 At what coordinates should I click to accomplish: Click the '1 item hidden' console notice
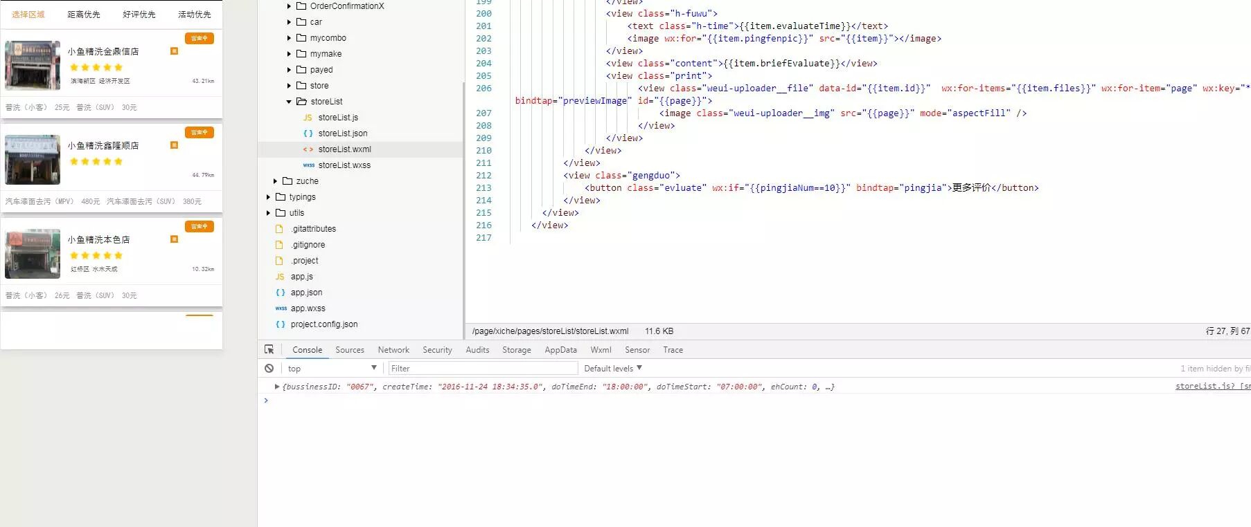(1216, 369)
